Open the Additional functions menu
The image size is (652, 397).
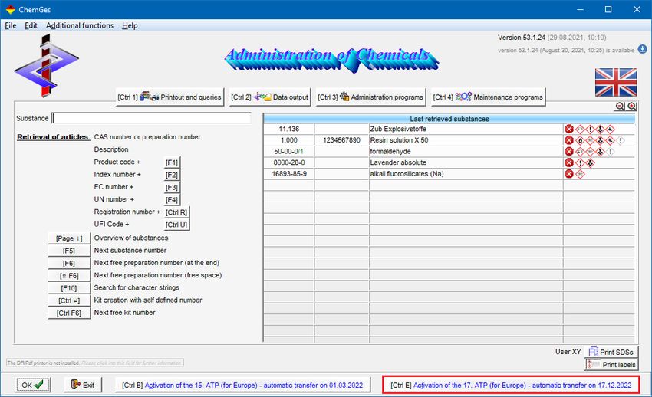click(80, 25)
